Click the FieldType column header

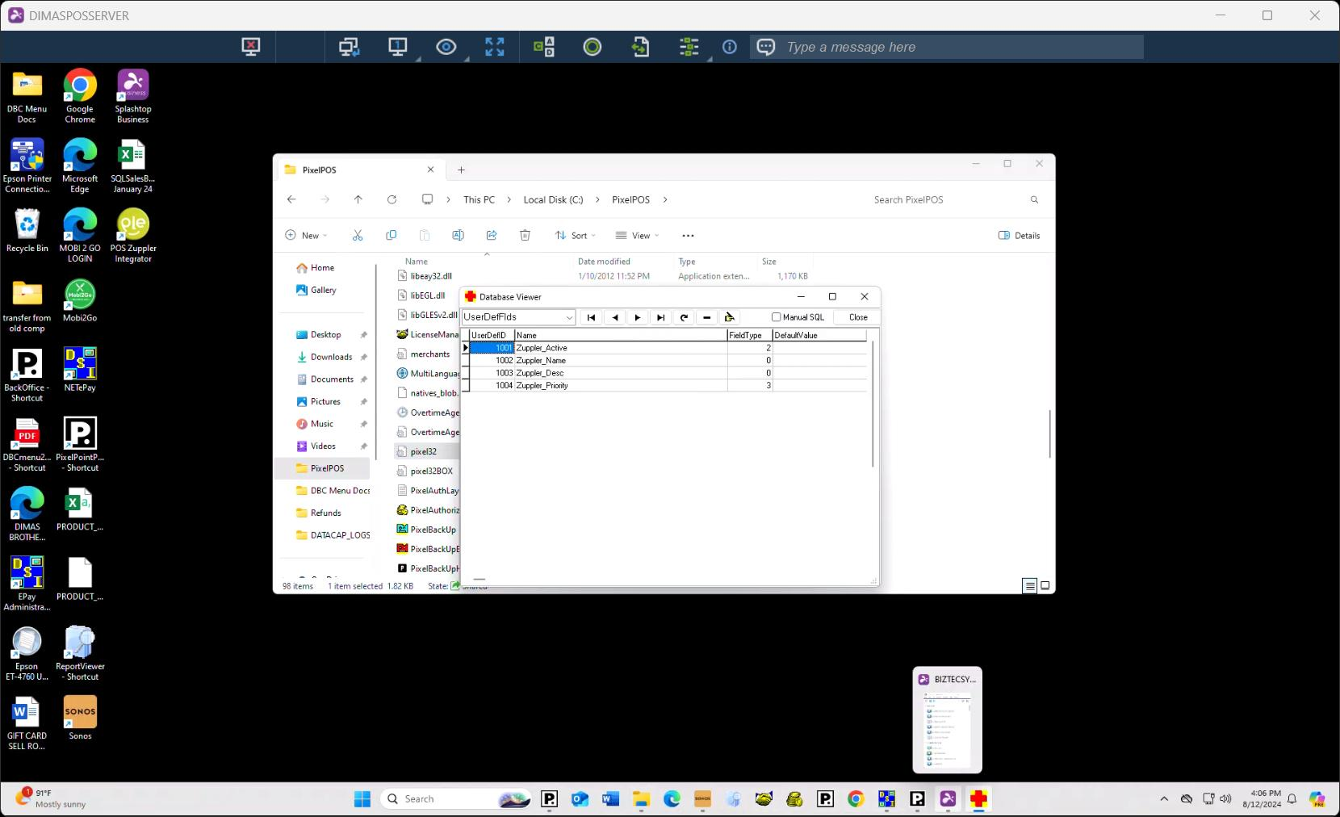point(749,335)
